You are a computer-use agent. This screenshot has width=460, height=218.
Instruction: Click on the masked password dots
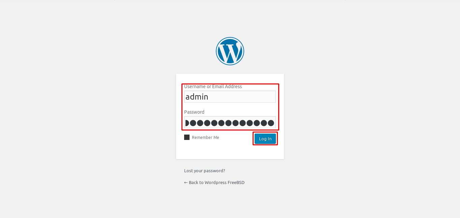tap(230, 123)
